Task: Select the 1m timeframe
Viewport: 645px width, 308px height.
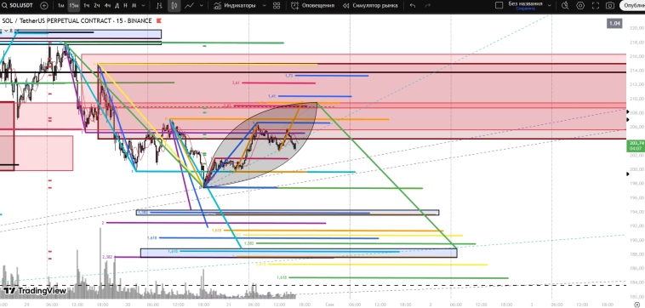Action: pyautogui.click(x=60, y=5)
